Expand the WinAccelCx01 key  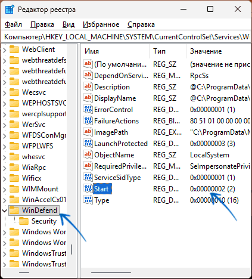click(x=4, y=200)
